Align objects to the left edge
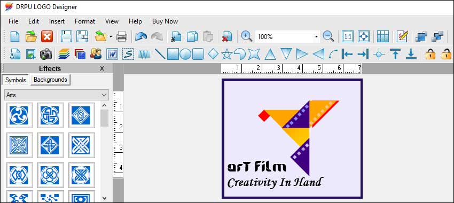Image resolution: width=454 pixels, height=203 pixels. (x=347, y=54)
